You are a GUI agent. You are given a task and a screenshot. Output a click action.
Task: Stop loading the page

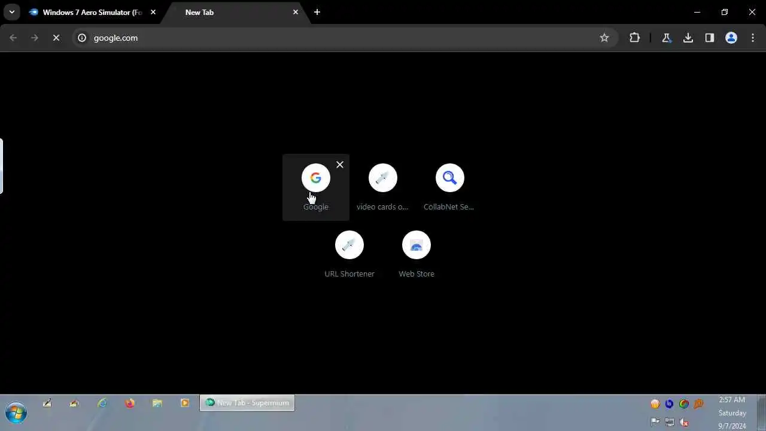[x=56, y=38]
